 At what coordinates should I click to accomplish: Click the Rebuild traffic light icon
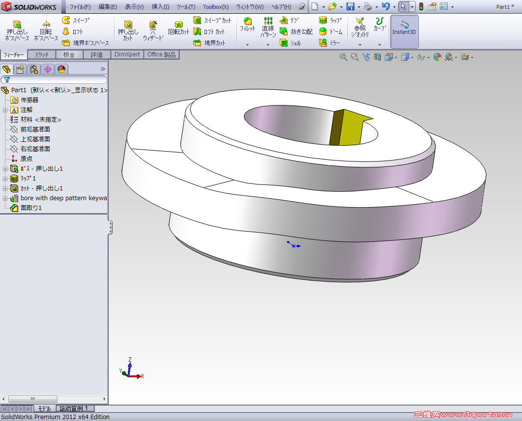(x=421, y=6)
